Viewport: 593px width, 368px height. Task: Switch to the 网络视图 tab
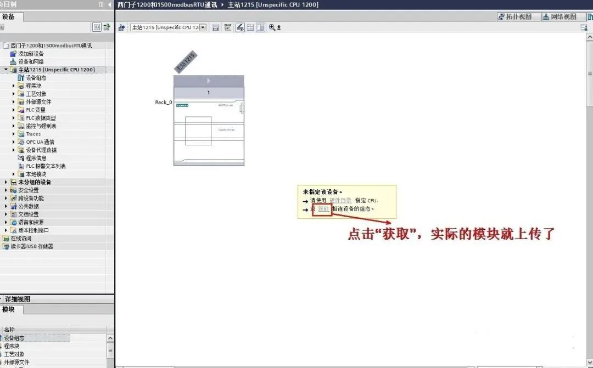point(563,16)
